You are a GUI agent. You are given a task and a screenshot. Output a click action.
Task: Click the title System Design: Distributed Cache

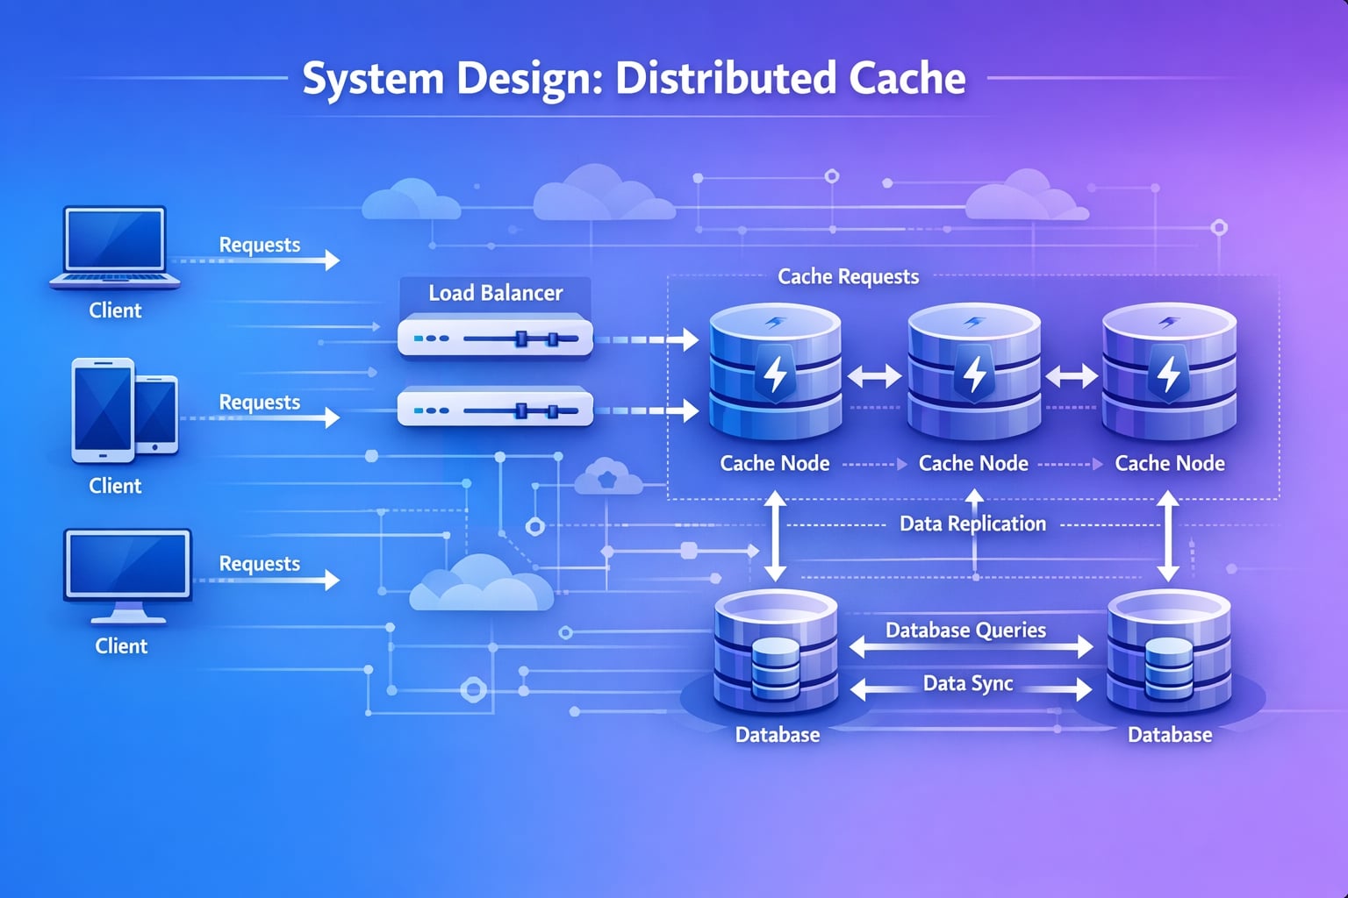click(635, 79)
